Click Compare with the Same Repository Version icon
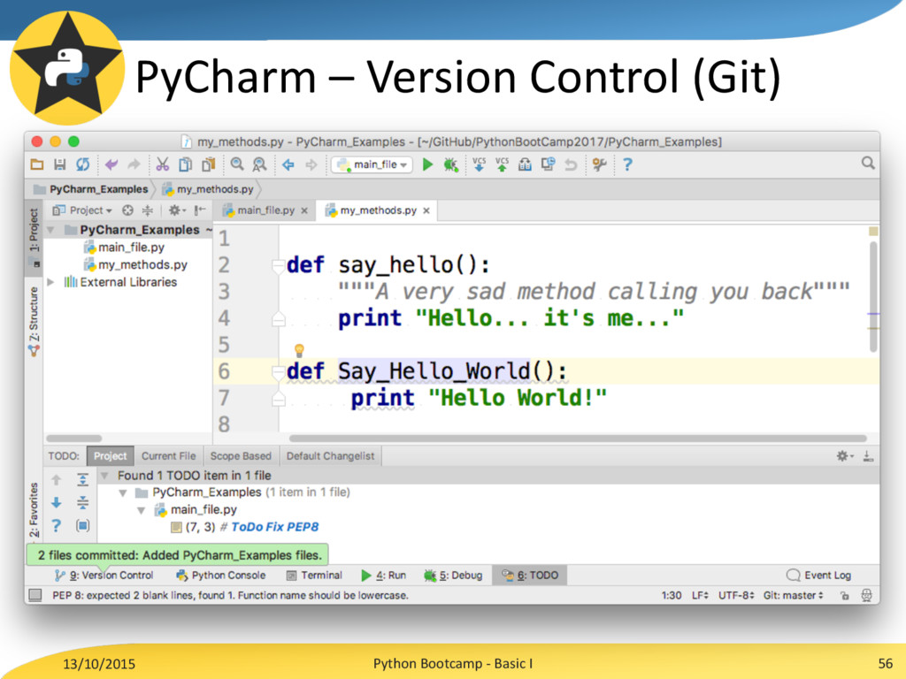906x679 pixels. [x=548, y=164]
